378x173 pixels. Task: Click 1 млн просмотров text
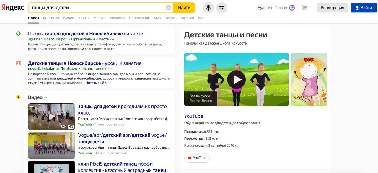pyautogui.click(x=110, y=125)
